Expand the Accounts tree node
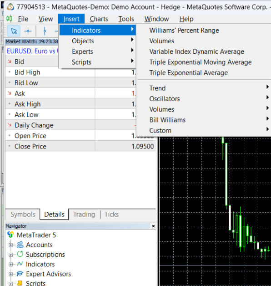Viewport: 271px width, 286px height. 11,245
